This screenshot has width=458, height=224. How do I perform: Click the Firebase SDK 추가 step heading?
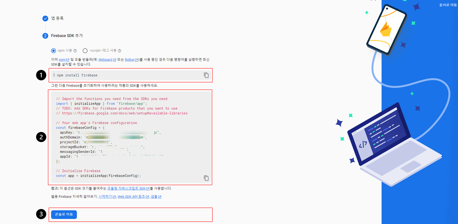pos(67,36)
